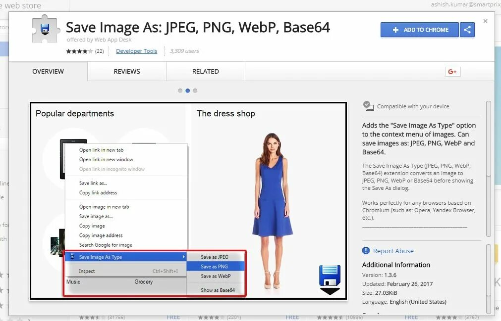Click the extension puzzle-piece logo icon

(46, 29)
